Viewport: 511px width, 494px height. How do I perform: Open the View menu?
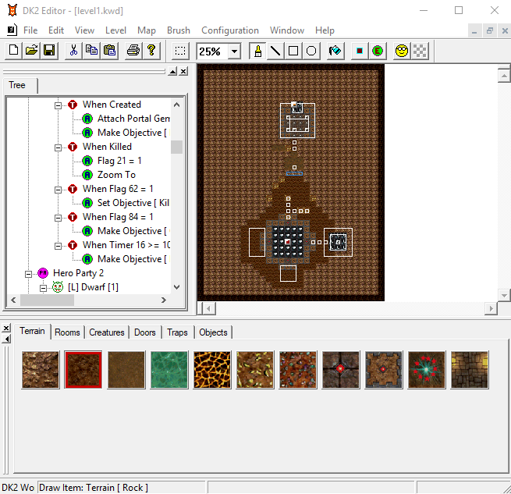84,30
